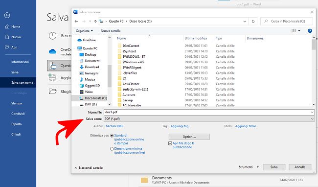Select DATI (D:) drive in tree
This screenshot has width=318, height=187.
coord(89,104)
